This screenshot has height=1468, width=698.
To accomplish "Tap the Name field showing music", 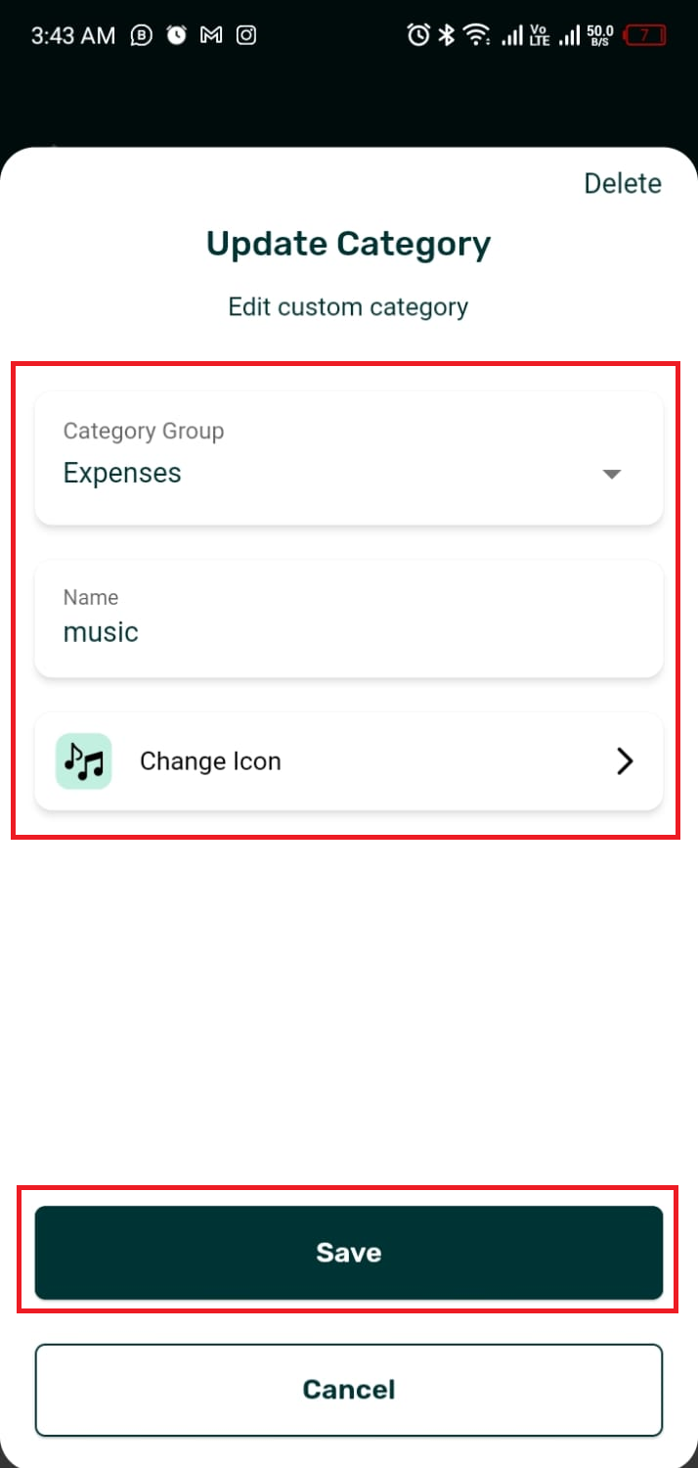I will coord(349,619).
